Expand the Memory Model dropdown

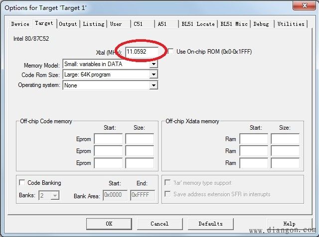(x=154, y=64)
